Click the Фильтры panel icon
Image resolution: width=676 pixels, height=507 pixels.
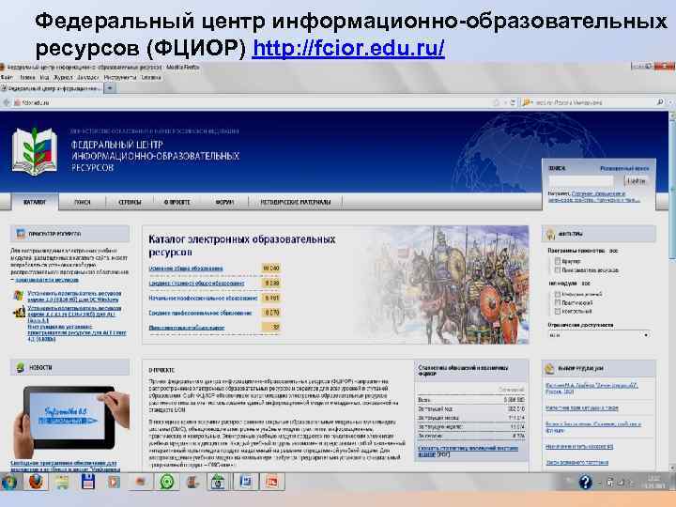coord(550,234)
